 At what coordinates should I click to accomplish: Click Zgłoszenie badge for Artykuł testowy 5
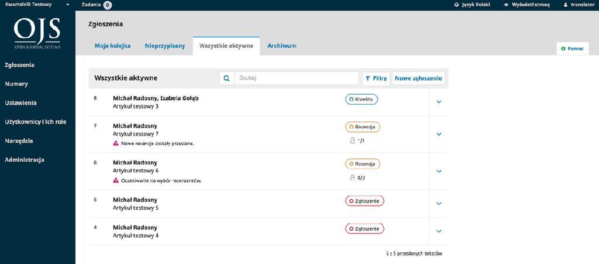point(364,201)
